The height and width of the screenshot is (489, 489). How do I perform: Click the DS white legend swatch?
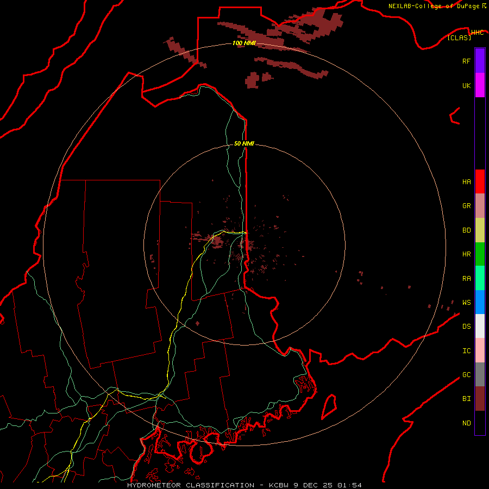pyautogui.click(x=480, y=326)
